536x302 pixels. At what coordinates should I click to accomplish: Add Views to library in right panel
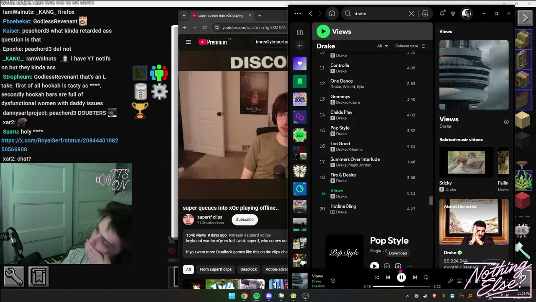coord(506,122)
